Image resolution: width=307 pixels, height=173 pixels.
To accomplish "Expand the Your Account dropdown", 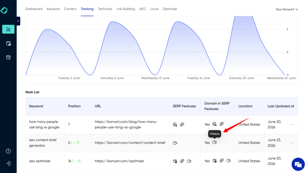I will pos(287,9).
